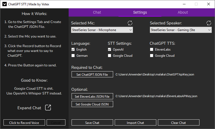215x129 pixels.
Task: Enable Google Cloud STT checkbox
Action: point(109,56)
